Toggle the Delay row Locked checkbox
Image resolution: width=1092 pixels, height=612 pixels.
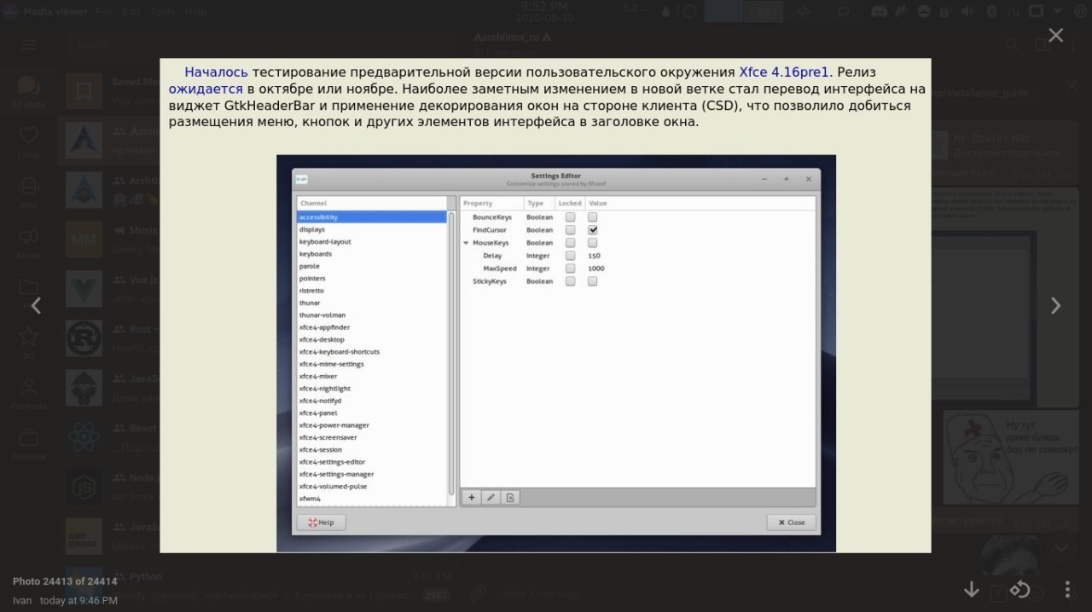tap(570, 256)
